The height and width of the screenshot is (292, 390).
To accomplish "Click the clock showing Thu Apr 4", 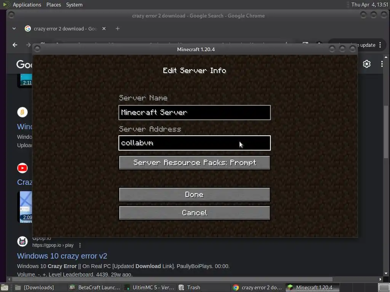I will (x=369, y=5).
